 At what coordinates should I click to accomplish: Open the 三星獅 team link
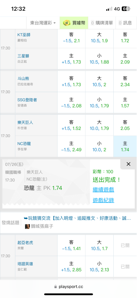click(23, 56)
